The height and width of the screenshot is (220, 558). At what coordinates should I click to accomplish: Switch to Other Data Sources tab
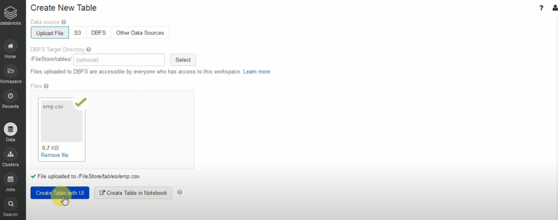coord(140,33)
